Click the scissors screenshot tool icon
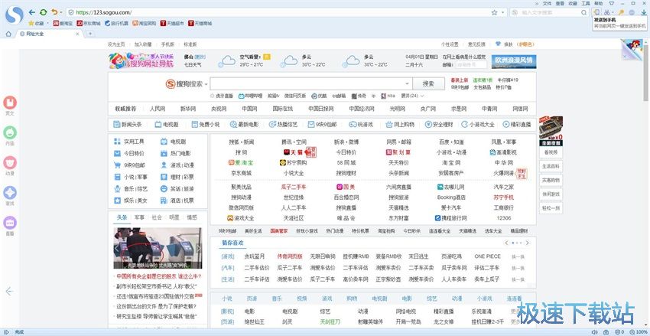 [607, 13]
